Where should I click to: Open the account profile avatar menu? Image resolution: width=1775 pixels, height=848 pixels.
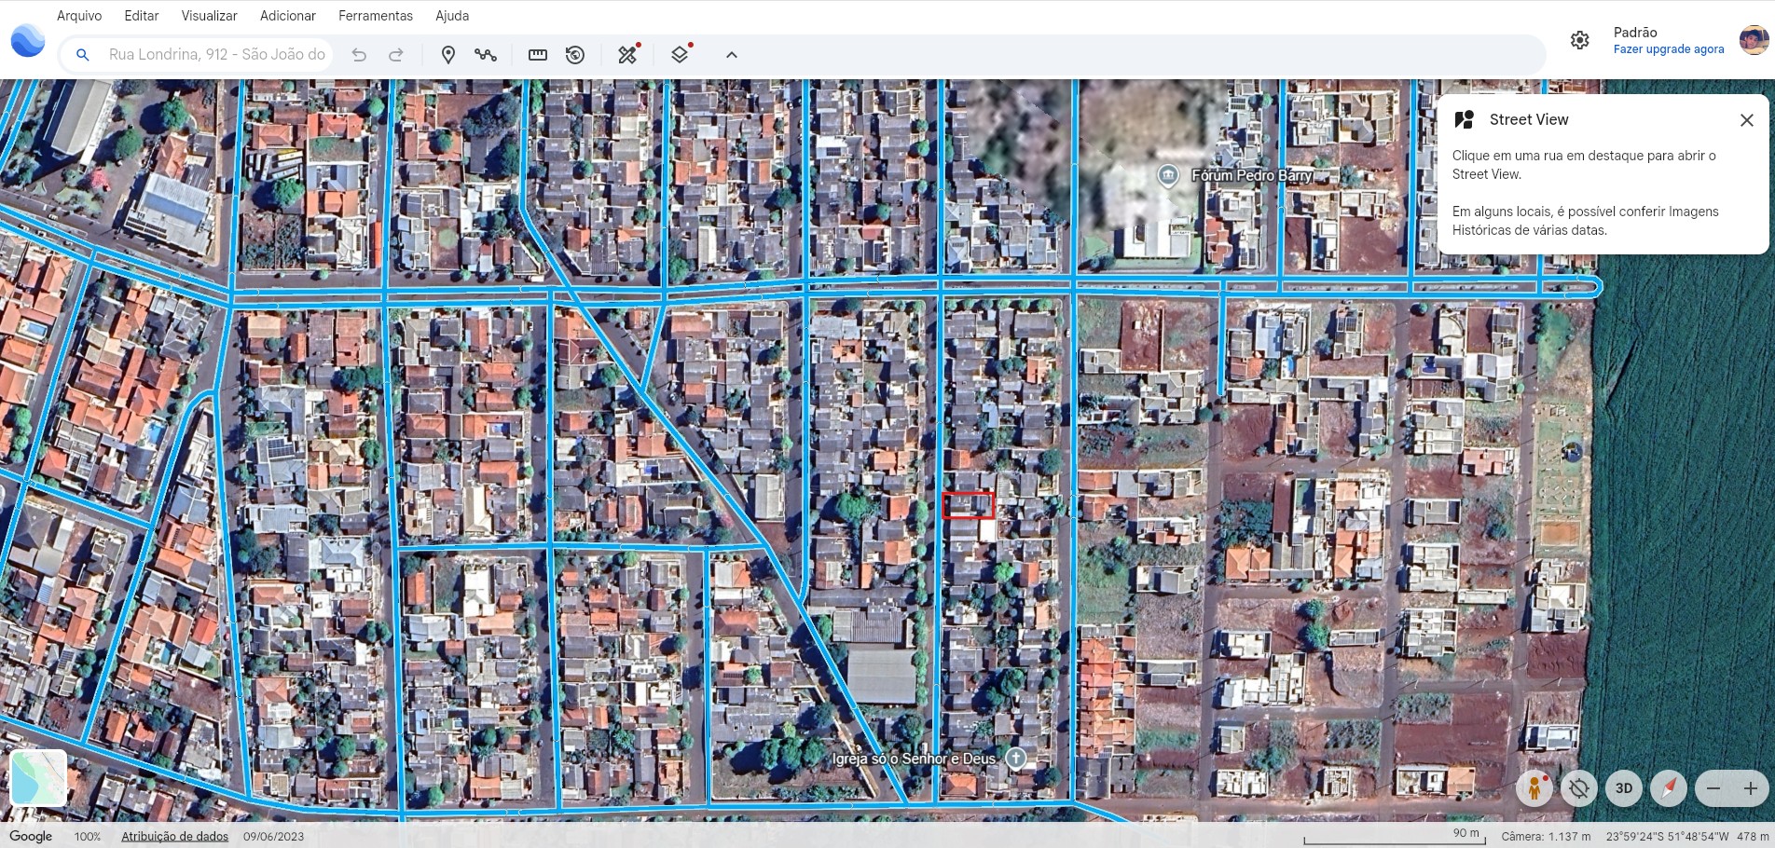(x=1754, y=40)
